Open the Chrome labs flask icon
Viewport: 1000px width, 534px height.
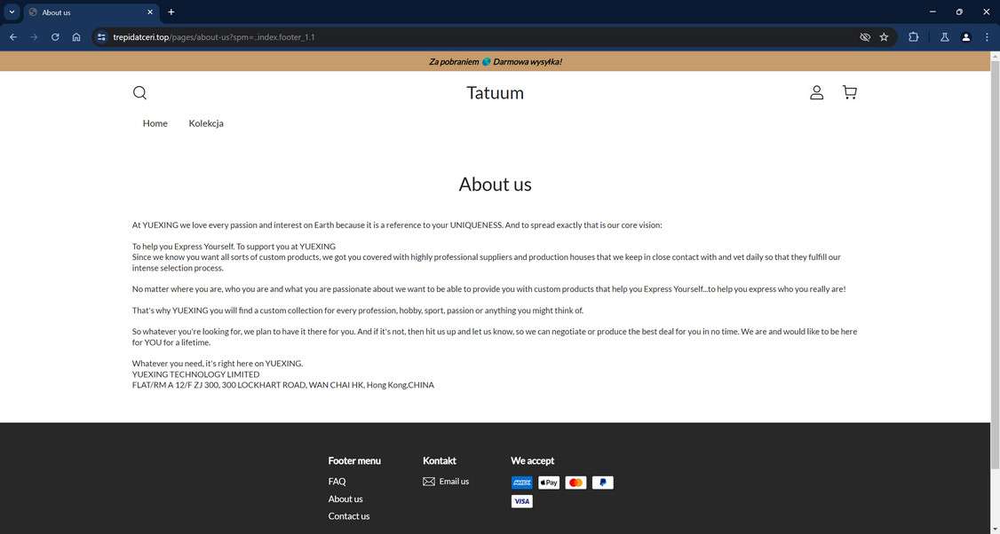[945, 37]
